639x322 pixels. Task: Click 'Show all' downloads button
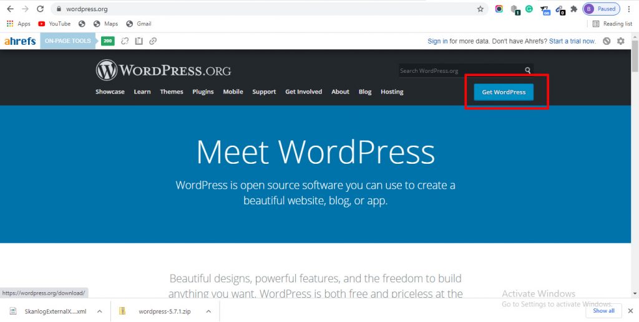pos(603,311)
